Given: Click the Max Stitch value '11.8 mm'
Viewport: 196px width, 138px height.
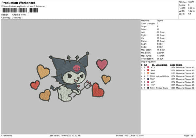Looking at the screenshot, I should tap(161, 50).
